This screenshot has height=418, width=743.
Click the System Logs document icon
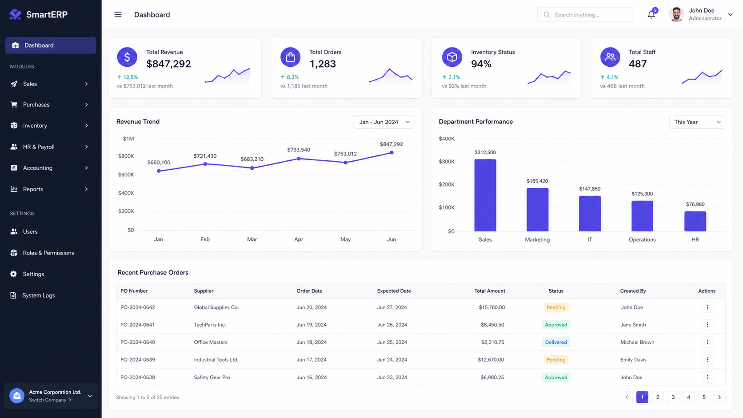[13, 295]
